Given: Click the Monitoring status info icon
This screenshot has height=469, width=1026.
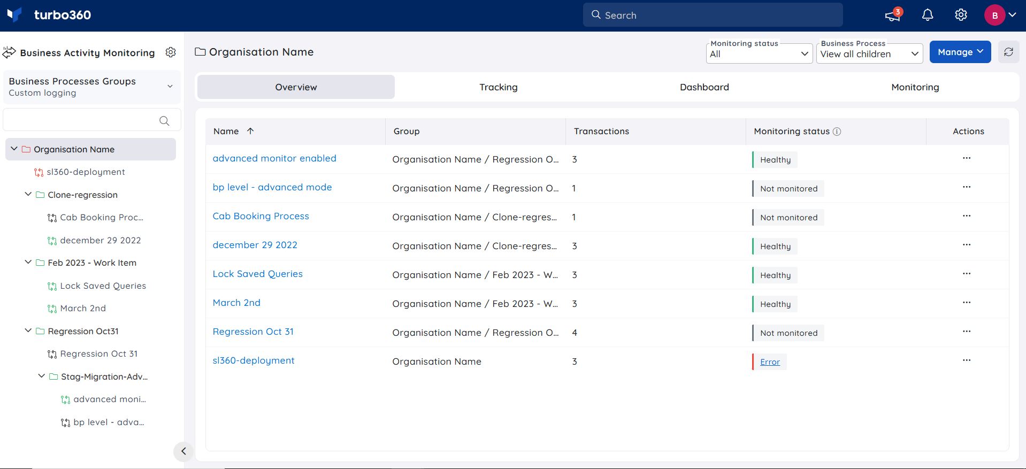Looking at the screenshot, I should 837,132.
